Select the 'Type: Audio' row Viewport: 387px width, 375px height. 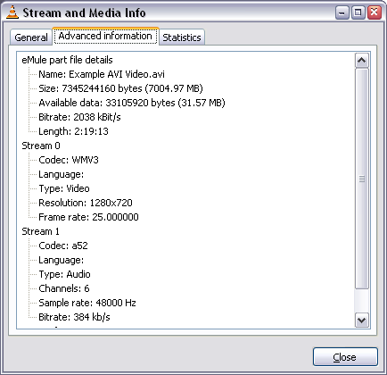pos(64,274)
